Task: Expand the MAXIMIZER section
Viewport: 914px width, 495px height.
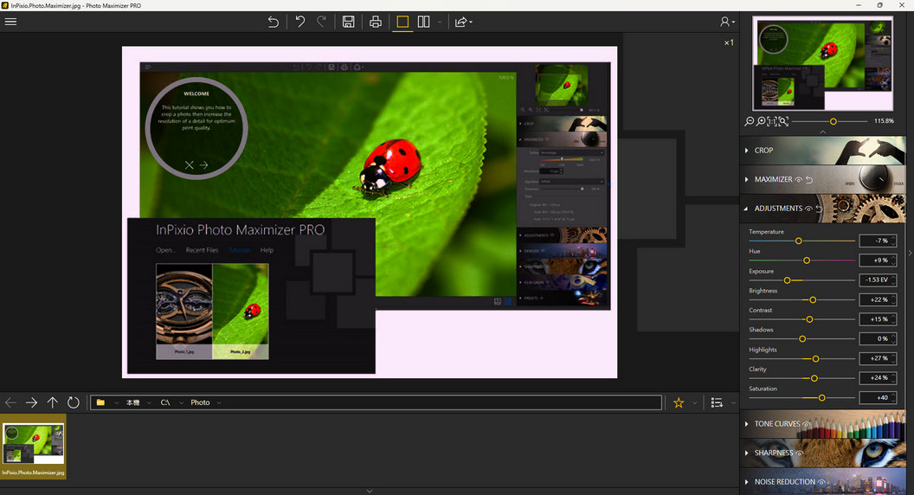Action: [747, 180]
